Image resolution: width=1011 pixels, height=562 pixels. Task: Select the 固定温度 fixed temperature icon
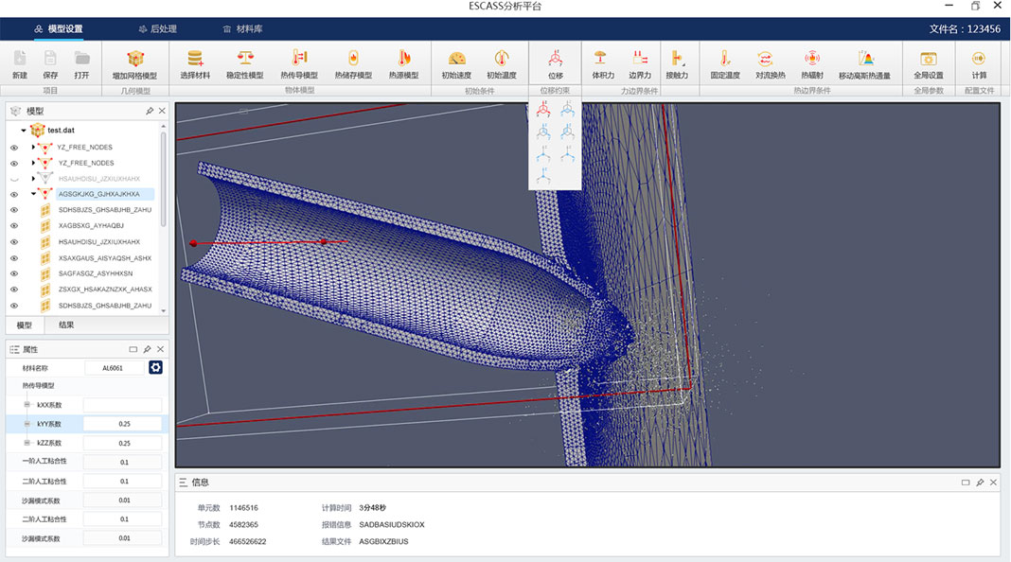click(x=725, y=59)
